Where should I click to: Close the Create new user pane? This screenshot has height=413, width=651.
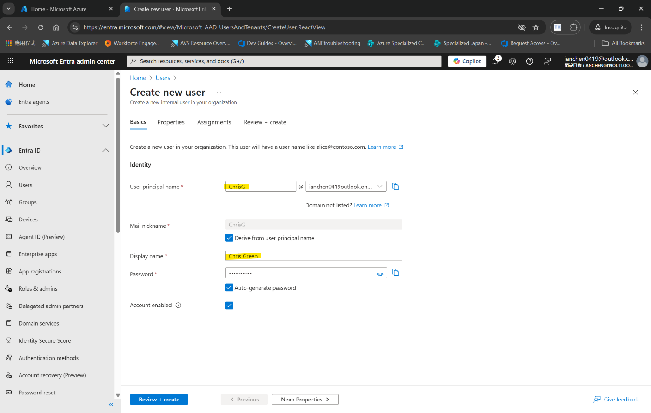coord(635,92)
